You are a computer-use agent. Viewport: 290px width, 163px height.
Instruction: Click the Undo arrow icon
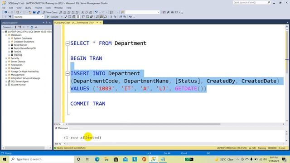coord(97,12)
